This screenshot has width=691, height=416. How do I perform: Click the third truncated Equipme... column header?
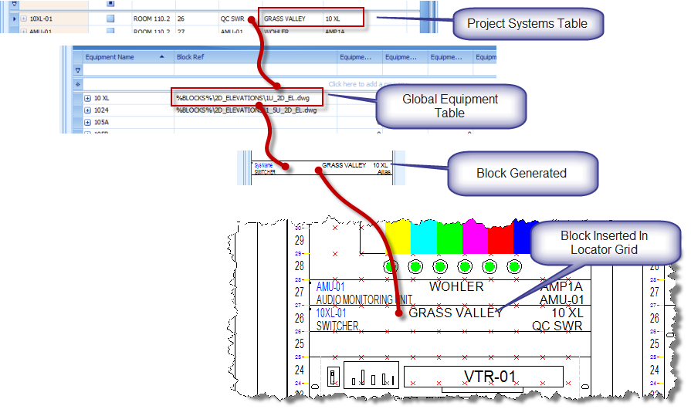coord(450,57)
